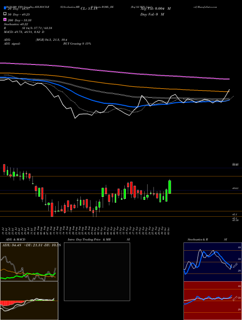Click the 'Stochastics: 43.22' reading
Image resolution: width=242 pixels, height=320 pixels.
point(15,24)
